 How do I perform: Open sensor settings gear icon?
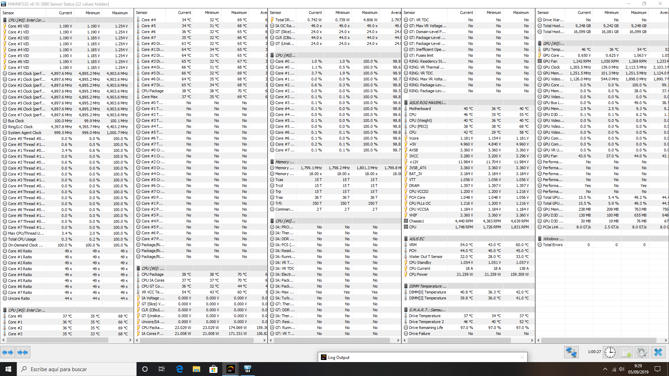tap(641, 352)
